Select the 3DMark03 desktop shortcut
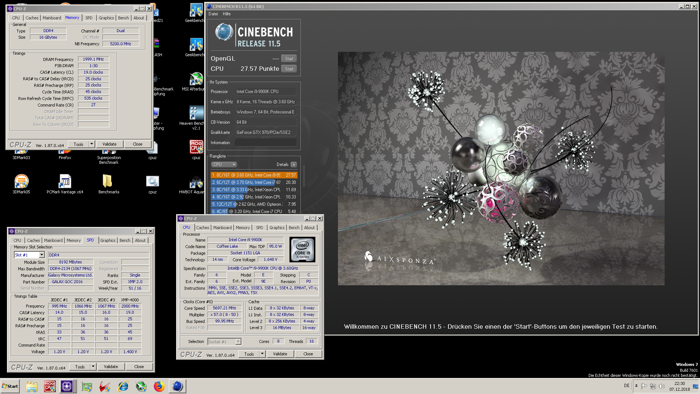Screen dimensions: 700x394 point(22,155)
